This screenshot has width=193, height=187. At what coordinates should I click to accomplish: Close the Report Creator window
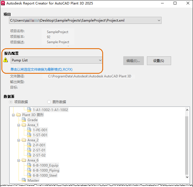[x=188, y=3]
